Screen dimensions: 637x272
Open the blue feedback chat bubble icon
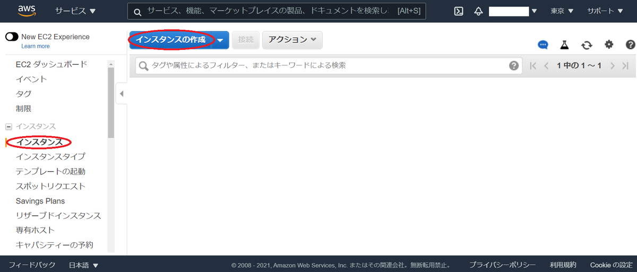point(543,45)
